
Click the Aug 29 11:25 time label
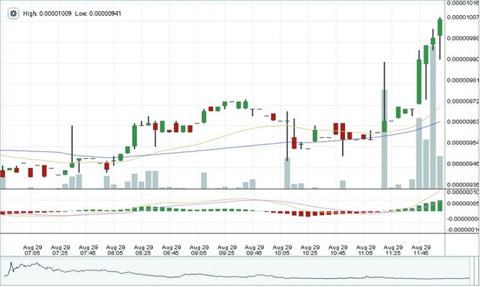pyautogui.click(x=393, y=250)
